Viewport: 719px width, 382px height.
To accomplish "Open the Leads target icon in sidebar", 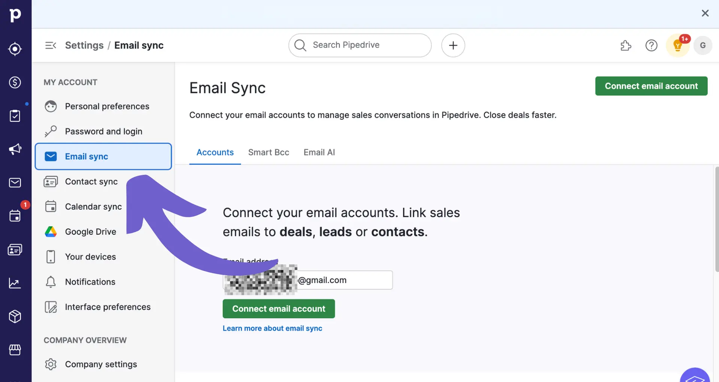I will (15, 49).
